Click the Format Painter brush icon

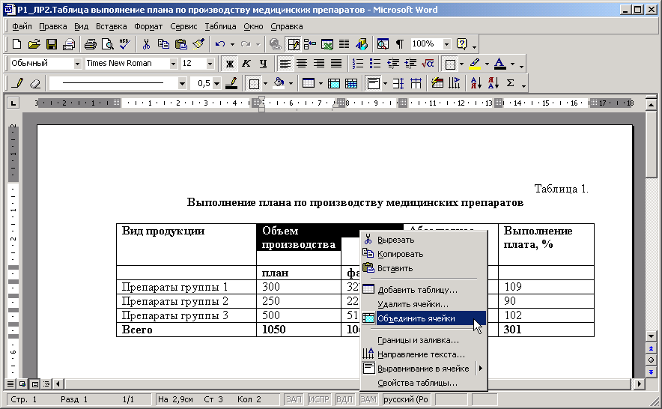point(198,44)
